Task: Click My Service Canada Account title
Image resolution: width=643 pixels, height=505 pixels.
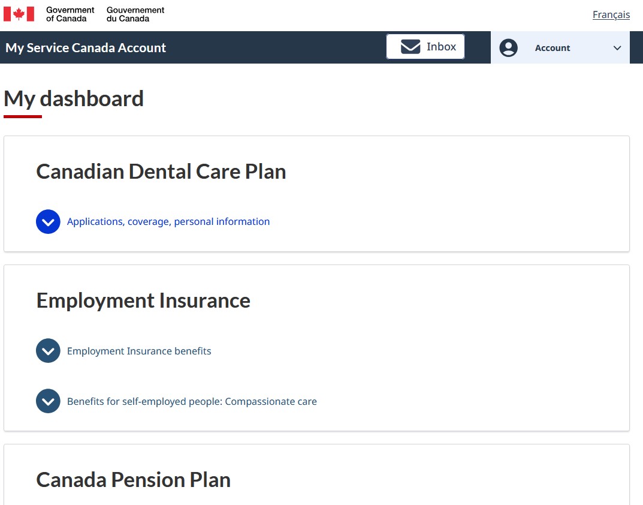Action: [86, 47]
